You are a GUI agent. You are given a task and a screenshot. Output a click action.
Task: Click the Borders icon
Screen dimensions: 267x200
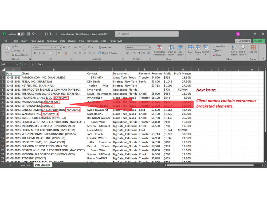51,53
